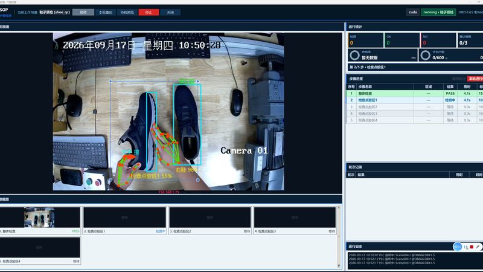Click the 轮次记录 panel header

point(414,167)
